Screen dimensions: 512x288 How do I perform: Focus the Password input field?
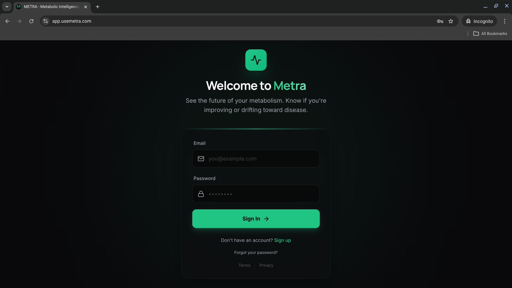click(256, 194)
